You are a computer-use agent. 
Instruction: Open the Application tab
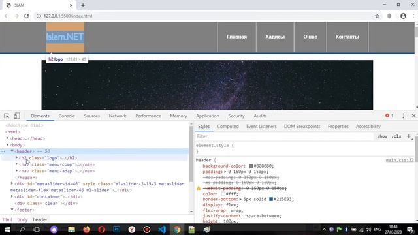click(208, 116)
